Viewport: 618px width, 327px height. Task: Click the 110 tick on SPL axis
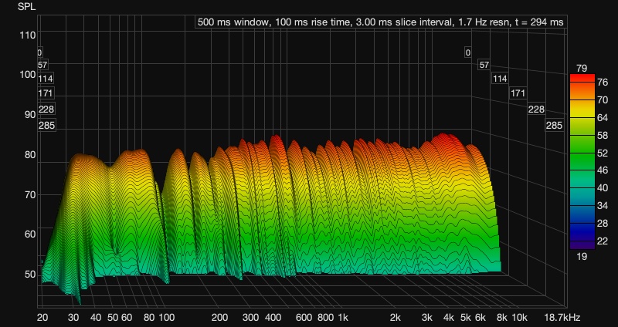point(28,35)
